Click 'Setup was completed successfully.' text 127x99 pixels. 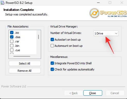[27, 14]
